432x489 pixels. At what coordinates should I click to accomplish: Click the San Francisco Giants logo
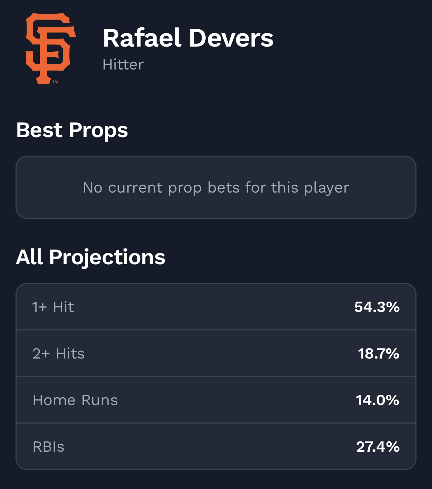pyautogui.click(x=50, y=48)
